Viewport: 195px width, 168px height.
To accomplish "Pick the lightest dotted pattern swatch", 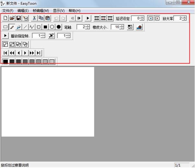I will [x=52, y=62].
